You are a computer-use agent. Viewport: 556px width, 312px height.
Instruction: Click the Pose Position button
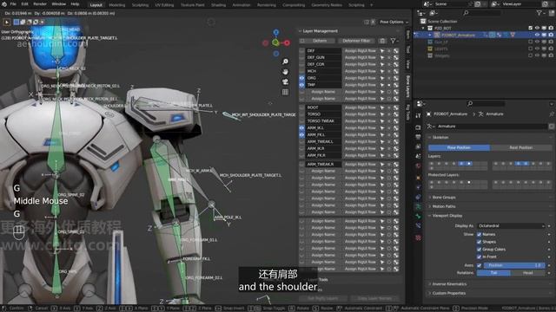[x=459, y=147]
